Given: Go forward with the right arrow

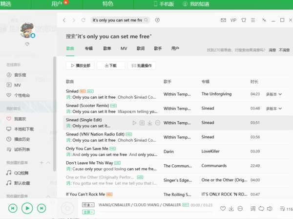Looking at the screenshot, I should point(74,20).
